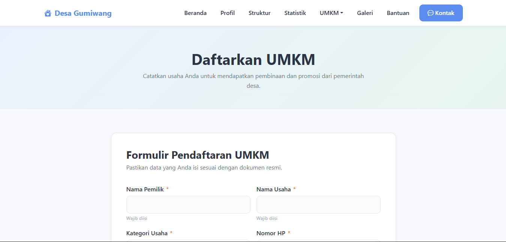
Task: Open the Profil menu item
Action: pos(228,13)
